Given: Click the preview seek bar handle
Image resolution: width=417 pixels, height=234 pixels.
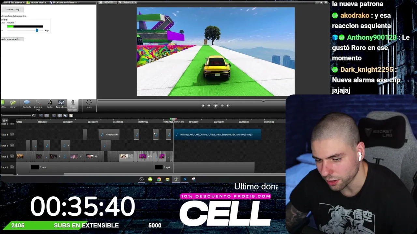Looking at the screenshot, I should point(263,101).
